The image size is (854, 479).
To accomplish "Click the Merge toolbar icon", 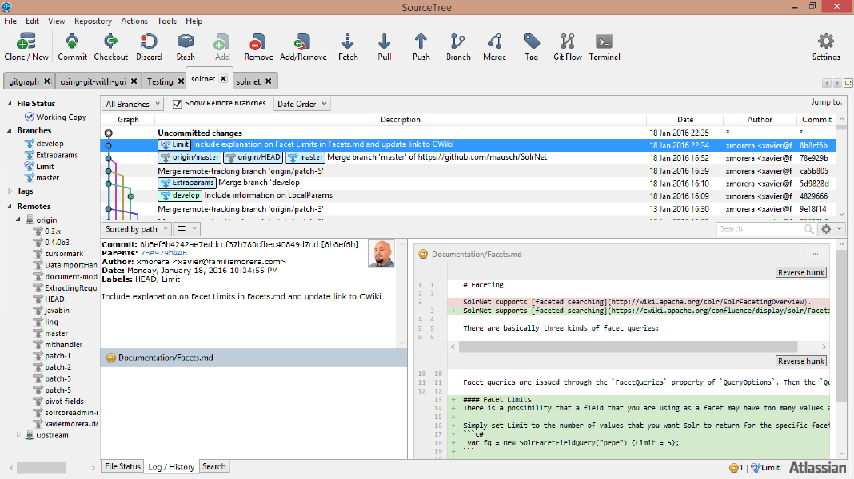I will click(x=494, y=47).
